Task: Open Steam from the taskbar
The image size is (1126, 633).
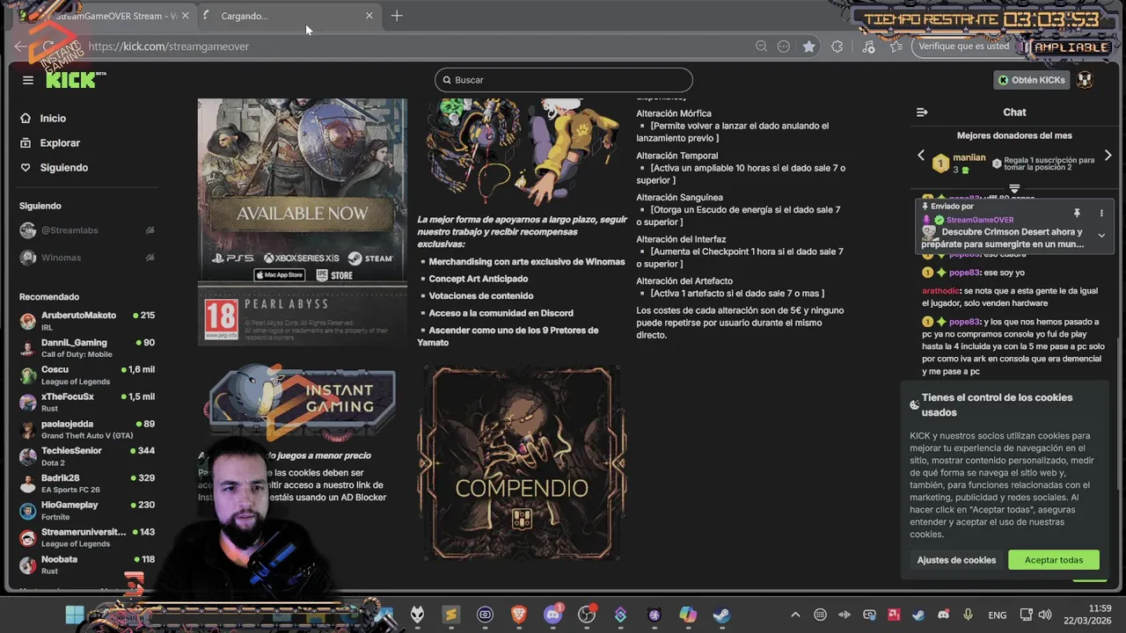Action: 721,615
